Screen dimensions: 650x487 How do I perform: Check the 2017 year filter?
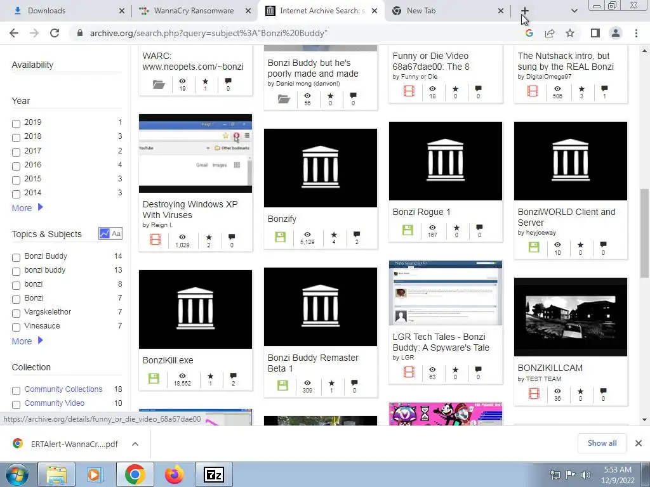(16, 152)
